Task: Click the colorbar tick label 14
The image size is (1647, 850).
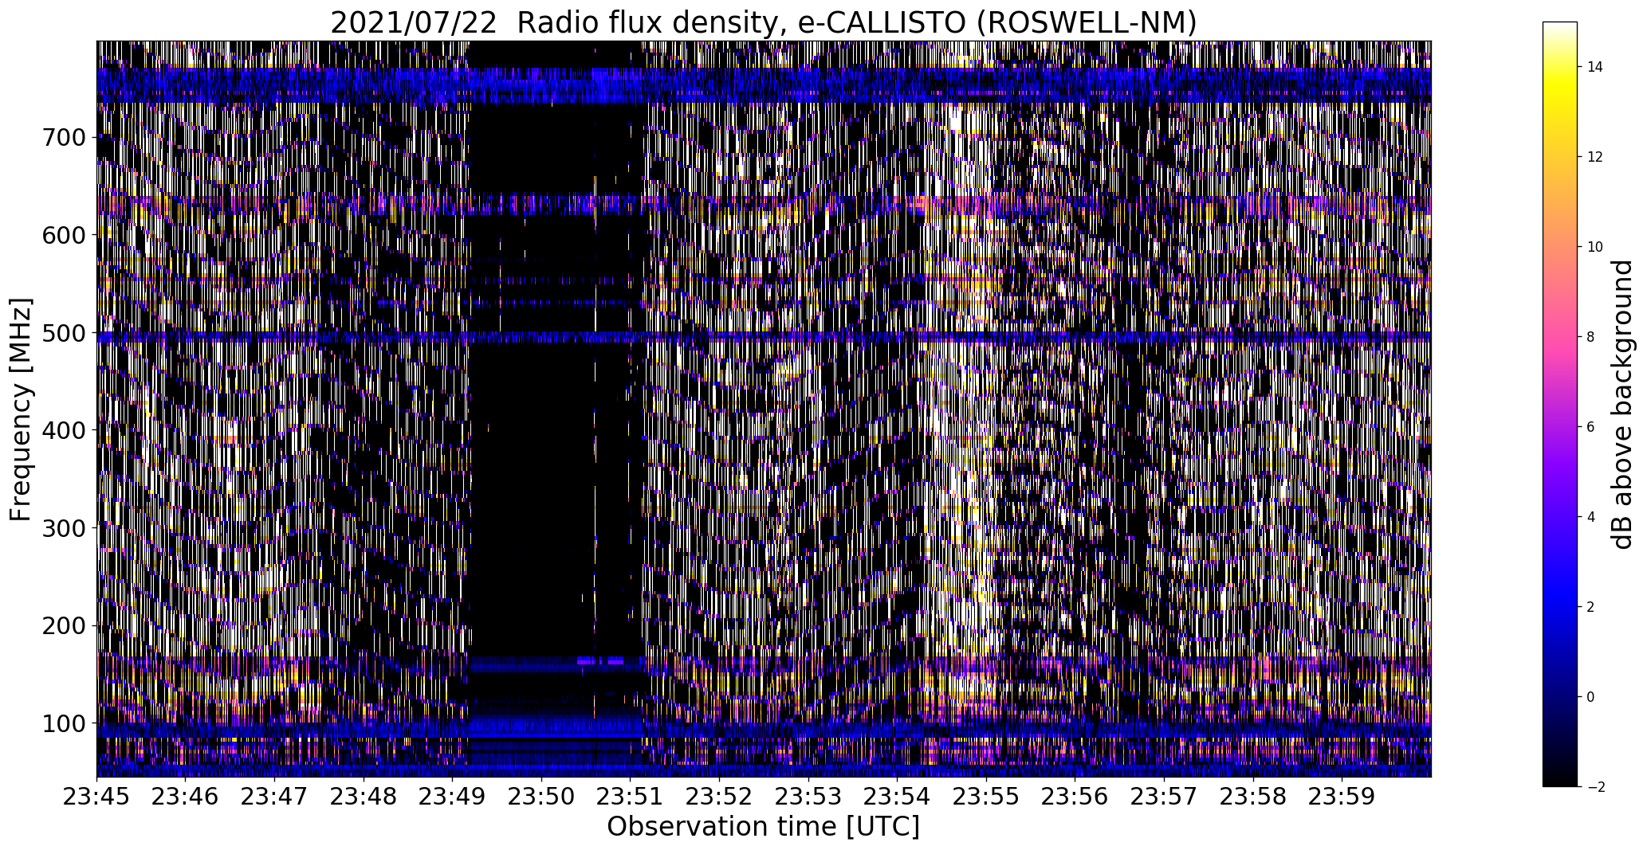Action: [x=1595, y=67]
